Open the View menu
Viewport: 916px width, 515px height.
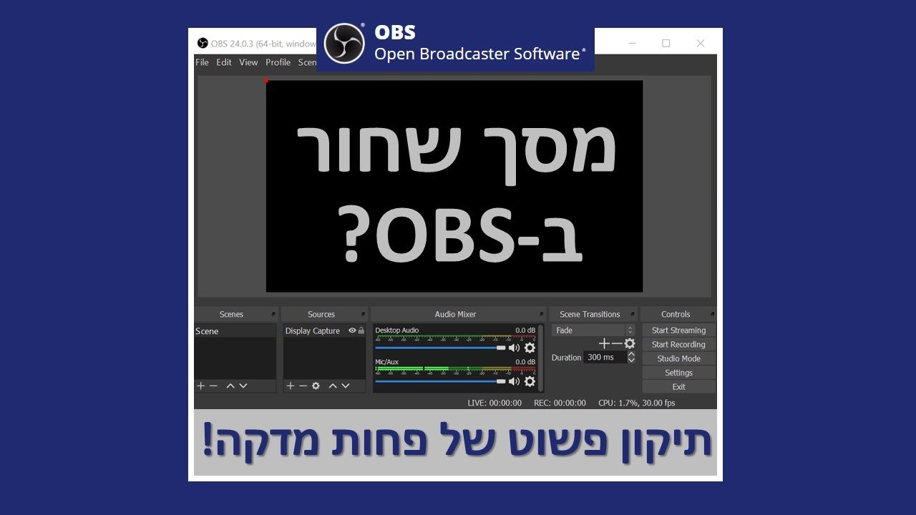(248, 62)
